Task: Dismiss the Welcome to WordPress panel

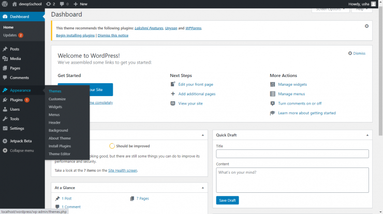Action: [357, 53]
